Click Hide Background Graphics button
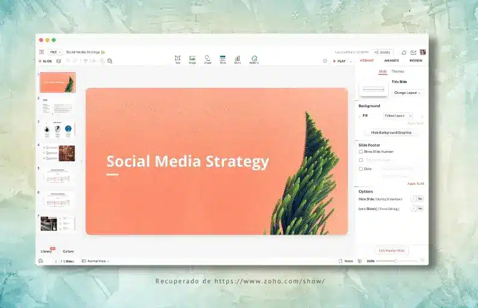This screenshot has height=308, width=478. pos(391,132)
